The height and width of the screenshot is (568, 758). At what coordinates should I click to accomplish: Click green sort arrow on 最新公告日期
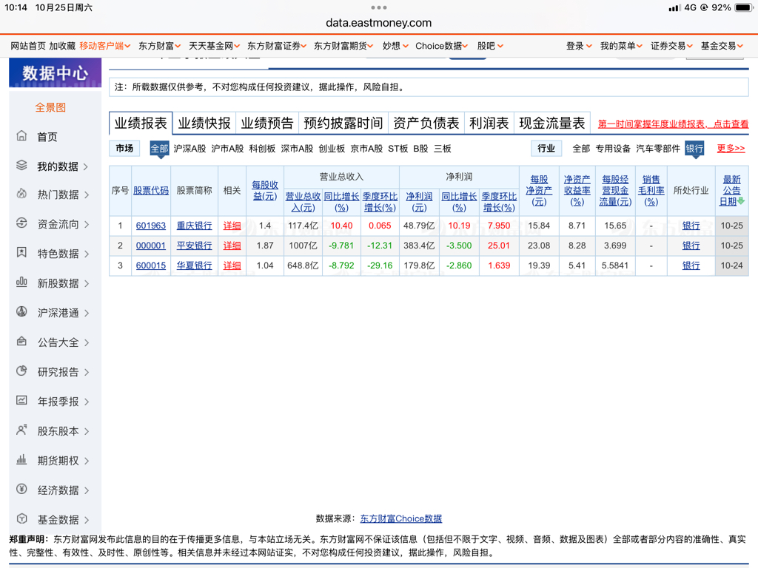741,201
